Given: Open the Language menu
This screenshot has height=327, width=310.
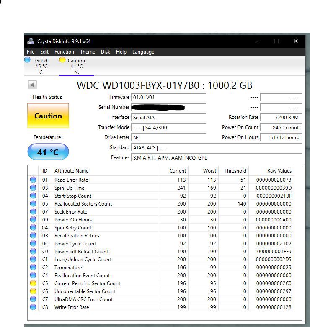Looking at the screenshot, I should [143, 52].
